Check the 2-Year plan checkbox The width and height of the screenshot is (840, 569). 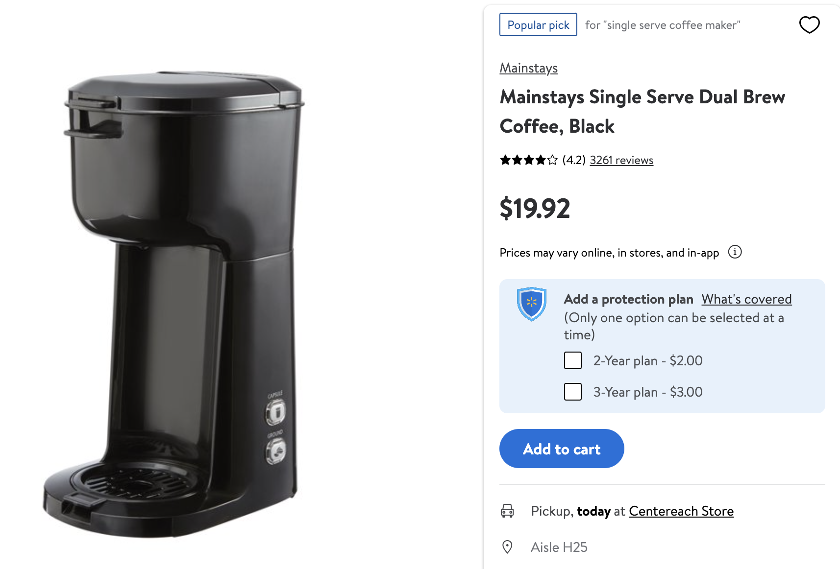(572, 360)
